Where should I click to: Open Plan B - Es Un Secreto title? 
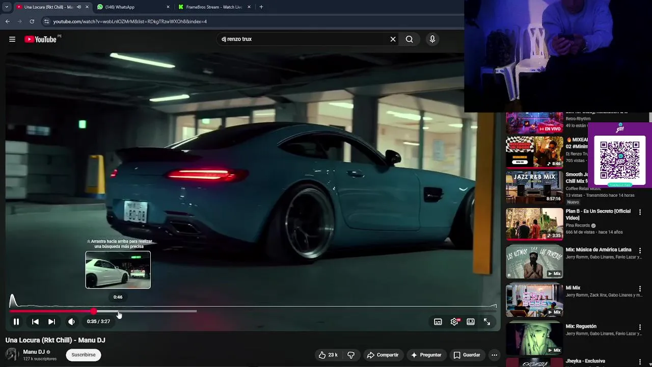598,215
